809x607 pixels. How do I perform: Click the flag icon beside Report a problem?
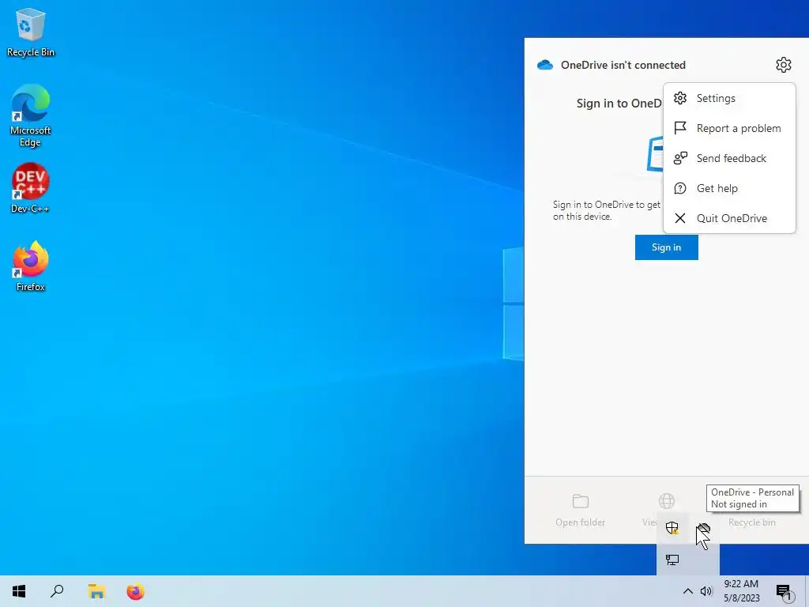[x=680, y=128]
